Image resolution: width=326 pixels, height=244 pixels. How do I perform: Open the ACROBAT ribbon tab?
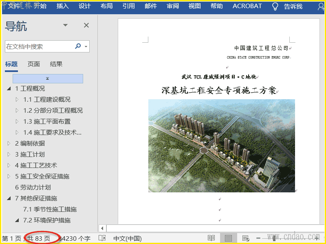[x=247, y=6]
